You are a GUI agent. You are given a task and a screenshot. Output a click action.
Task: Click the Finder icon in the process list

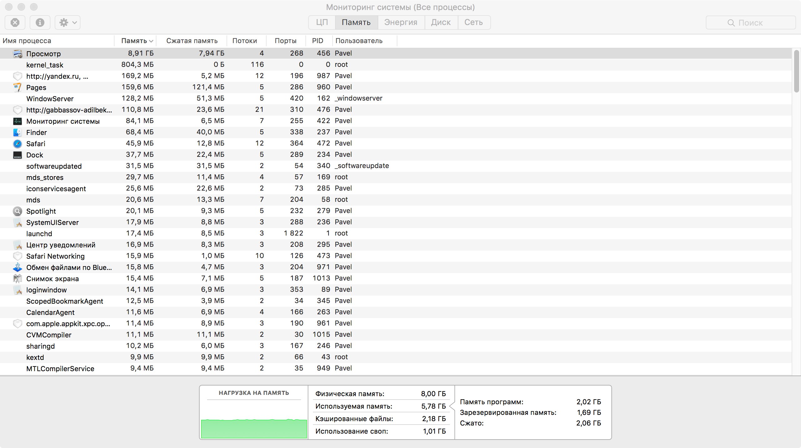point(18,132)
